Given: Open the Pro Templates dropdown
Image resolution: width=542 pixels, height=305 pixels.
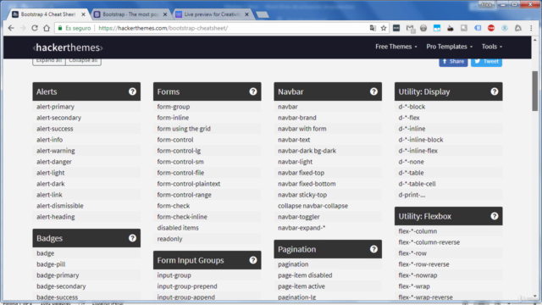Looking at the screenshot, I should pyautogui.click(x=450, y=47).
